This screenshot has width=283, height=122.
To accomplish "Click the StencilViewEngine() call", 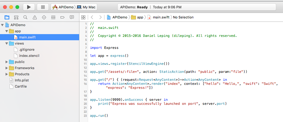I will [148, 64].
